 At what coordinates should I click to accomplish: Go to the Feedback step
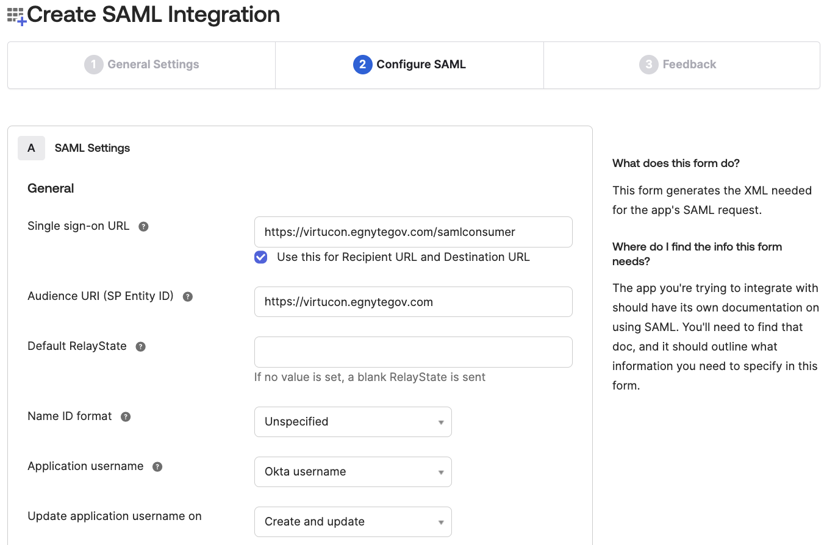click(x=681, y=64)
